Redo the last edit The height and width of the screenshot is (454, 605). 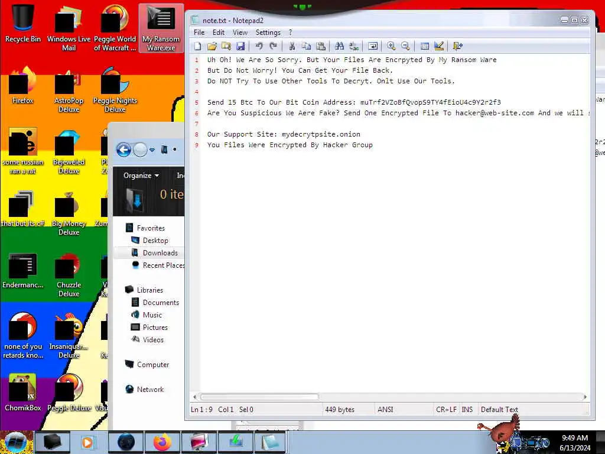[x=273, y=46]
